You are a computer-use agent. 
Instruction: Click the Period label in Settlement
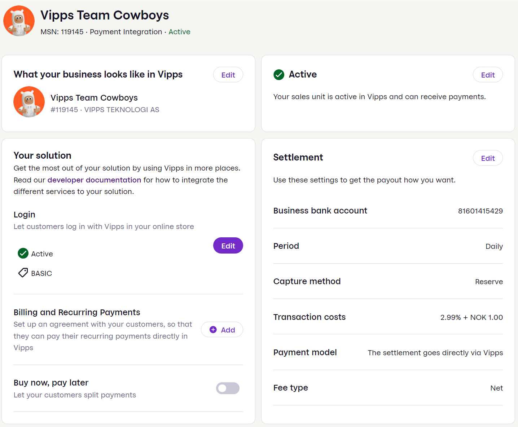[x=286, y=246]
